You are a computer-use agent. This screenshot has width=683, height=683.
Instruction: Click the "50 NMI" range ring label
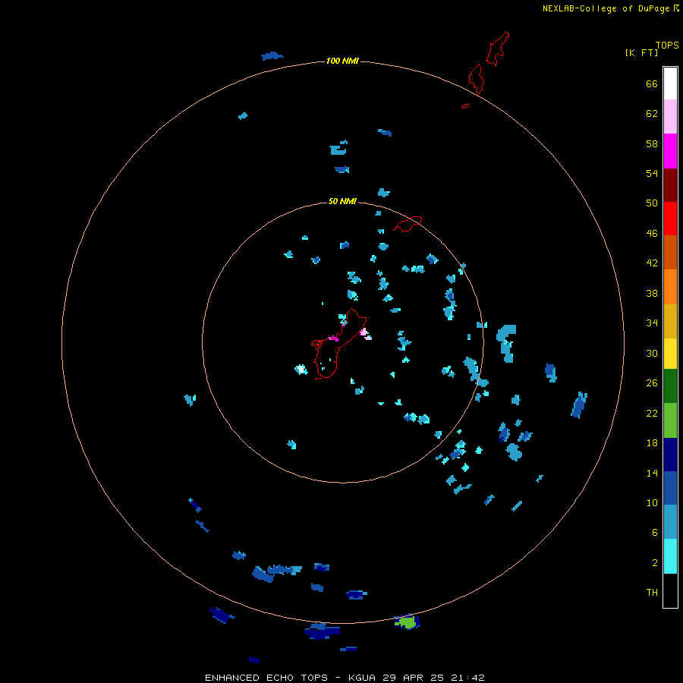(342, 201)
